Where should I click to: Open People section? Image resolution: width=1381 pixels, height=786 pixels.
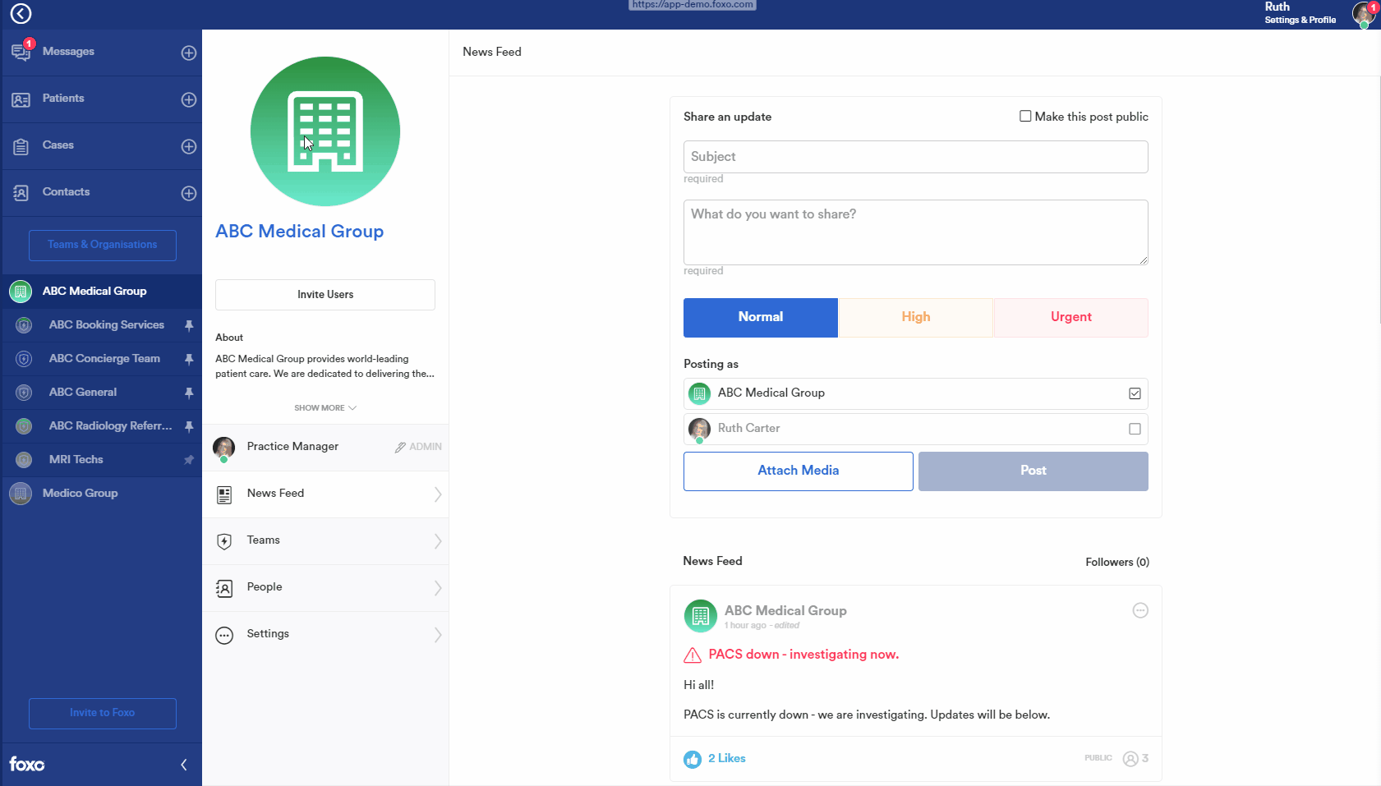325,588
